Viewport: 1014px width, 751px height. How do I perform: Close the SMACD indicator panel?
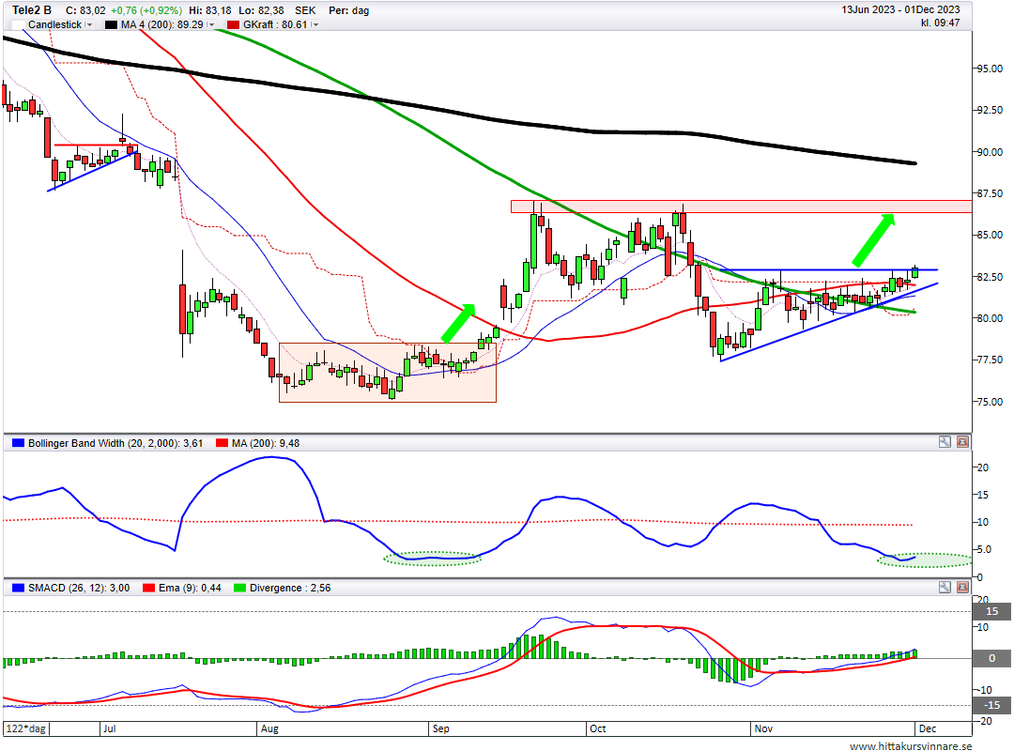click(962, 588)
